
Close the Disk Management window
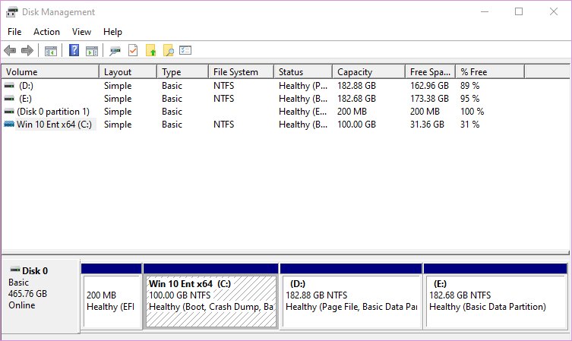[554, 11]
